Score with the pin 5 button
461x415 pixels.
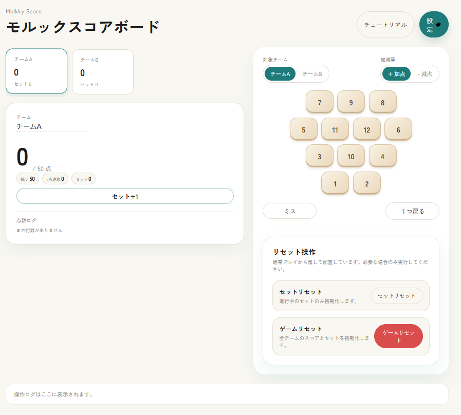pos(304,129)
